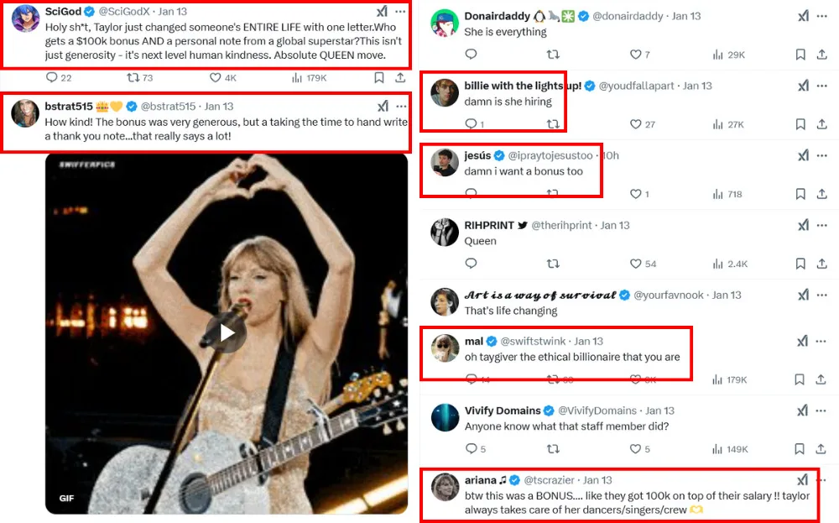Bookmark SciGod's tweet
Image resolution: width=839 pixels, height=523 pixels.
[x=379, y=78]
